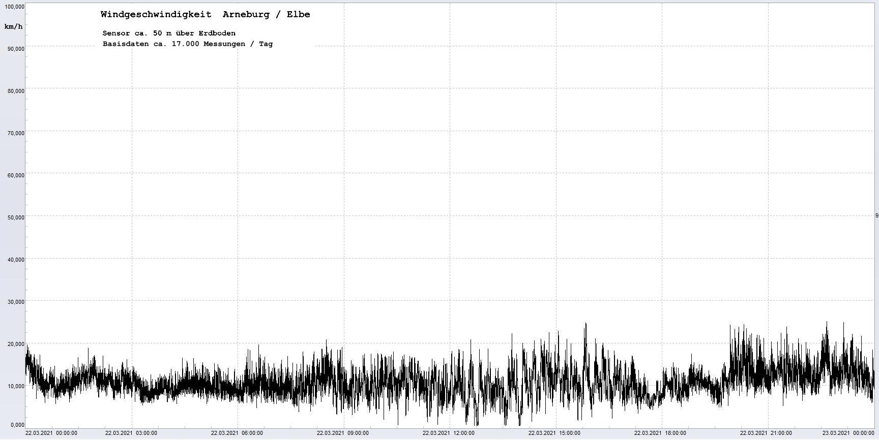
Task: Click the 30,000 y-axis tick label
Action: point(15,302)
